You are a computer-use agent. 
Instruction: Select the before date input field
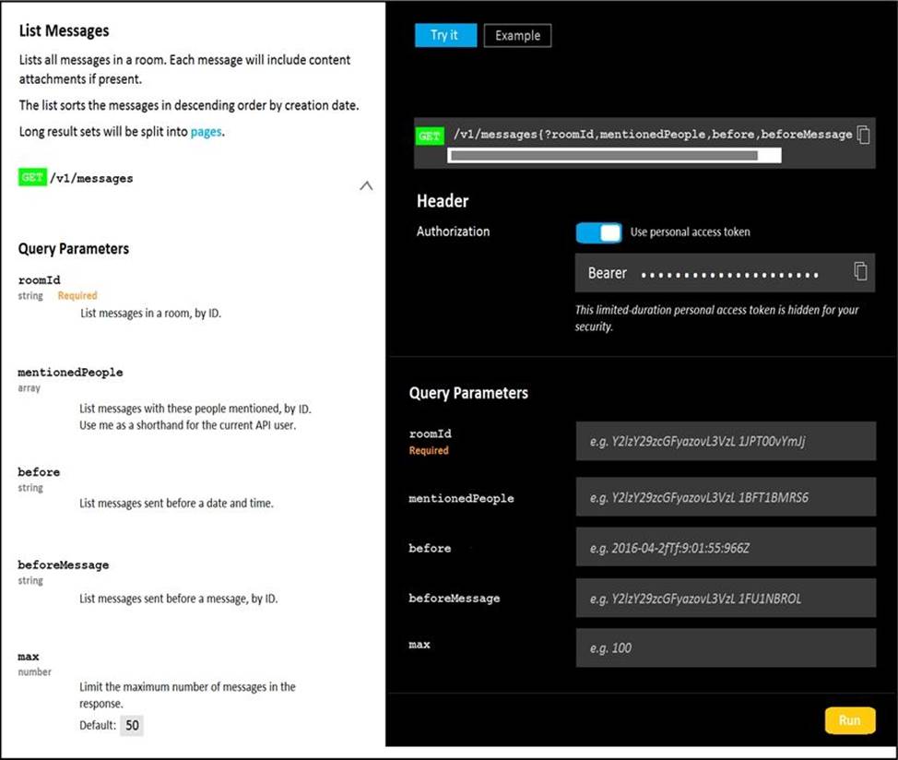725,547
